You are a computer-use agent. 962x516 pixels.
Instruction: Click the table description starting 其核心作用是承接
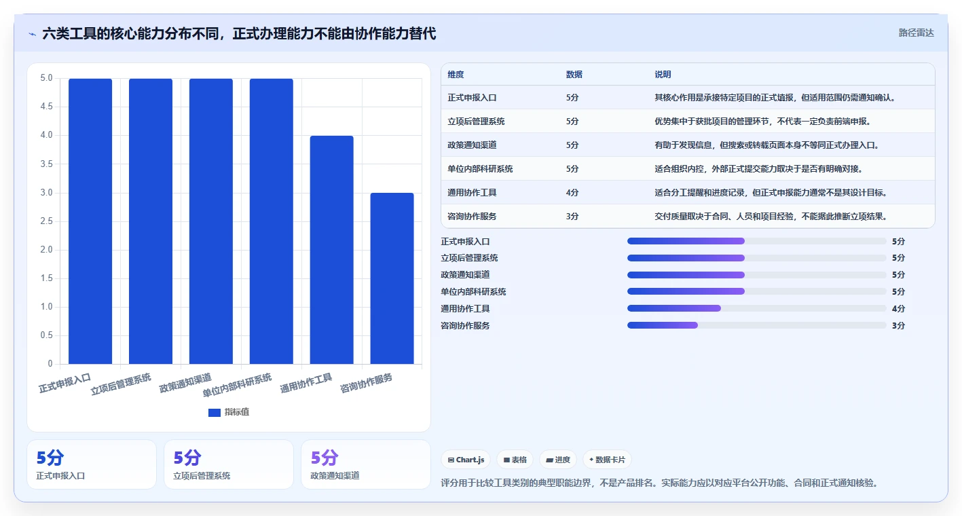tap(775, 98)
